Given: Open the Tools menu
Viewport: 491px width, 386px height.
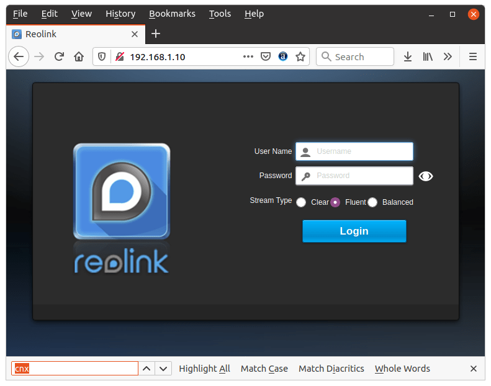Looking at the screenshot, I should point(220,14).
